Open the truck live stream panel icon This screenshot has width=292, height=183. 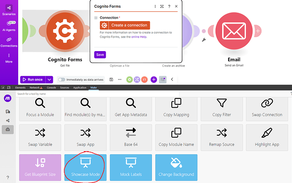pos(8,112)
